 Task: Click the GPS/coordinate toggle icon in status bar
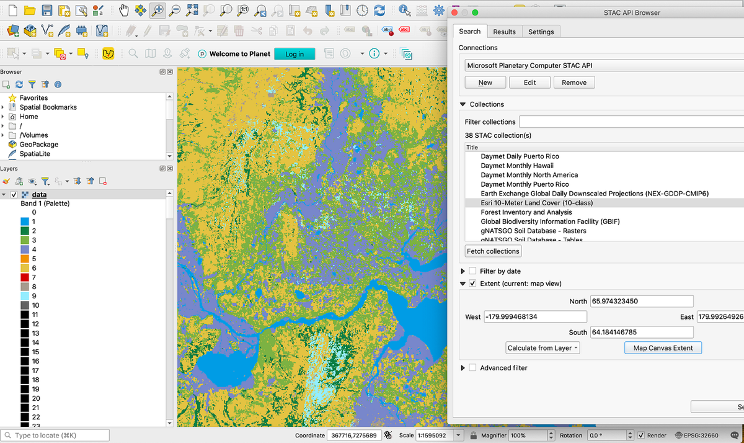pos(388,436)
